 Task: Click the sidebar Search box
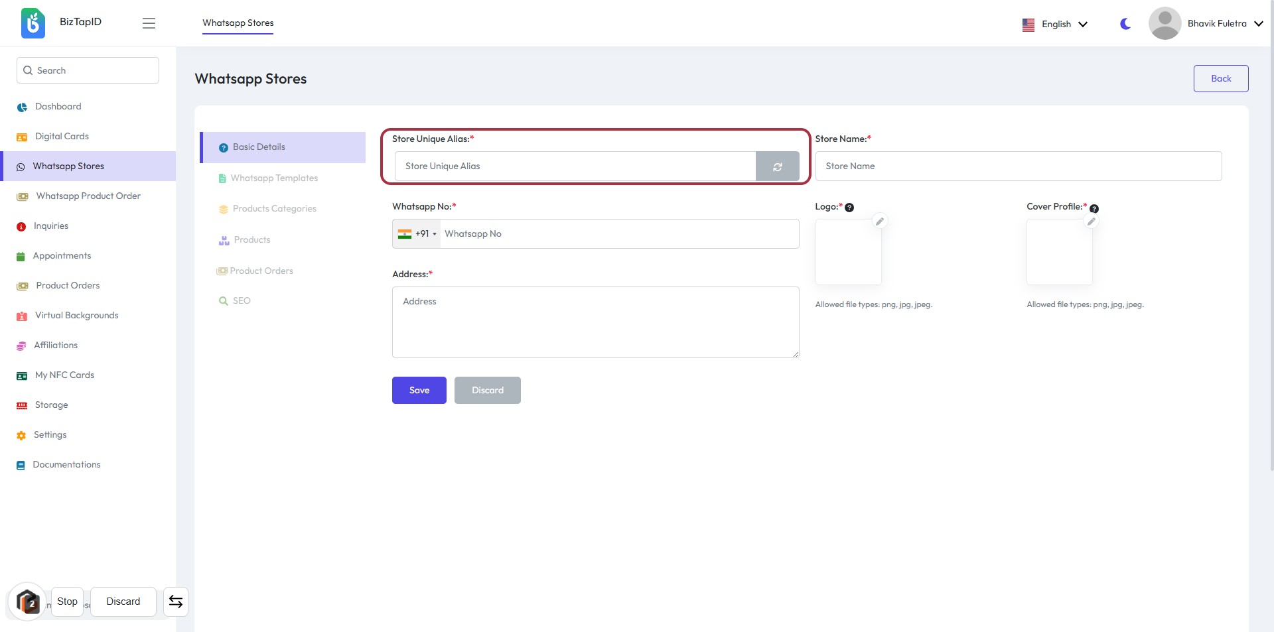tap(88, 70)
